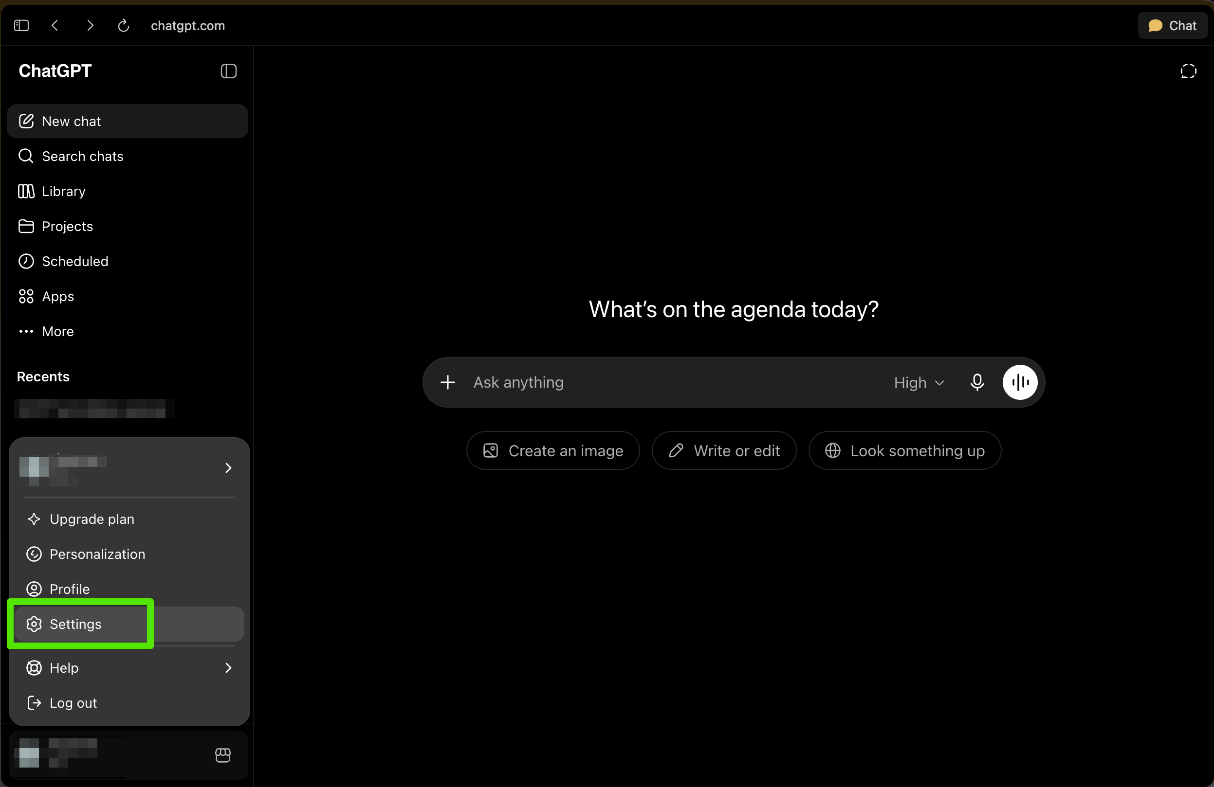Click the chatgpt.com address text
This screenshot has height=787, width=1214.
(188, 25)
